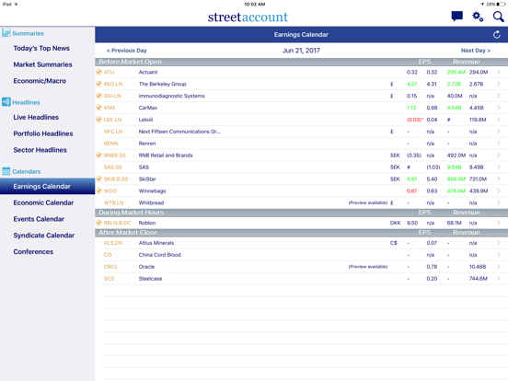
Task: Click the Summaries section icon
Action: (x=6, y=33)
